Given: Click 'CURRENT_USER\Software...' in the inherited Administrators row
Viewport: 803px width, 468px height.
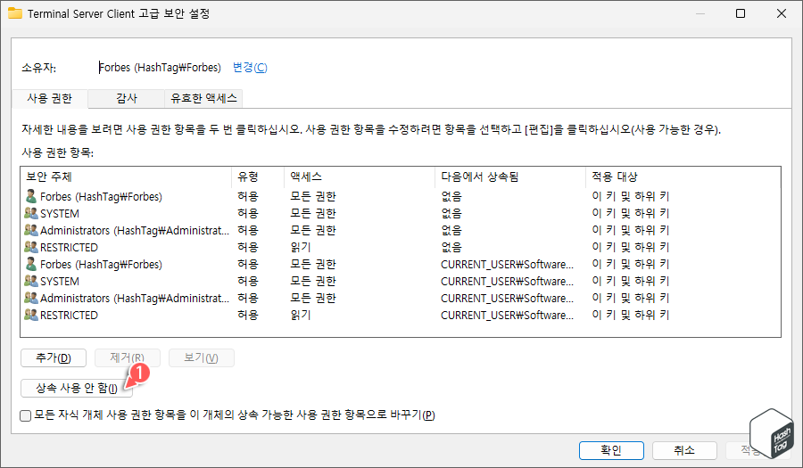Looking at the screenshot, I should click(x=507, y=299).
